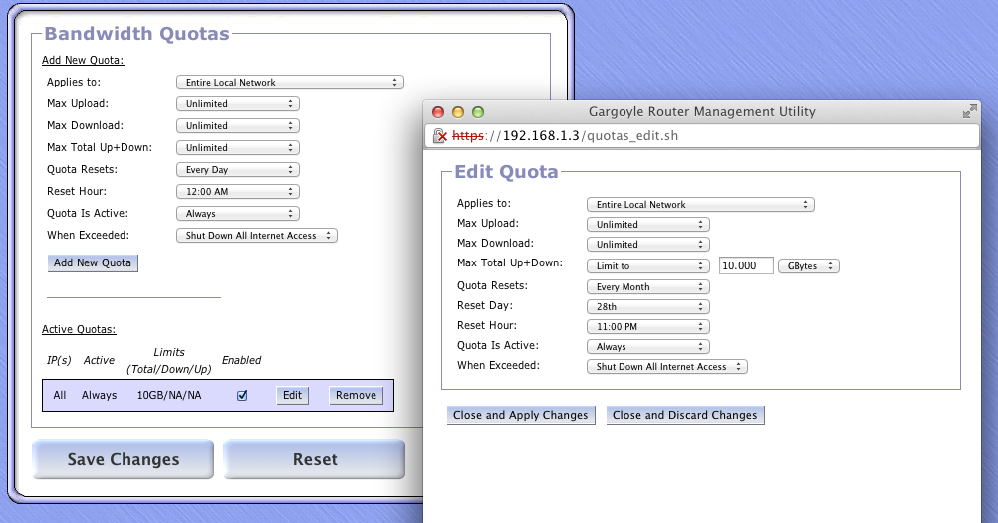The height and width of the screenshot is (523, 998).
Task: Open Applies to dropdown in Edit Quota
Action: pyautogui.click(x=700, y=205)
